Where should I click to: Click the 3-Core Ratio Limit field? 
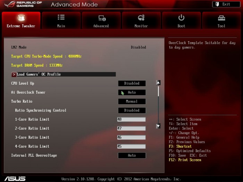pos(132,137)
